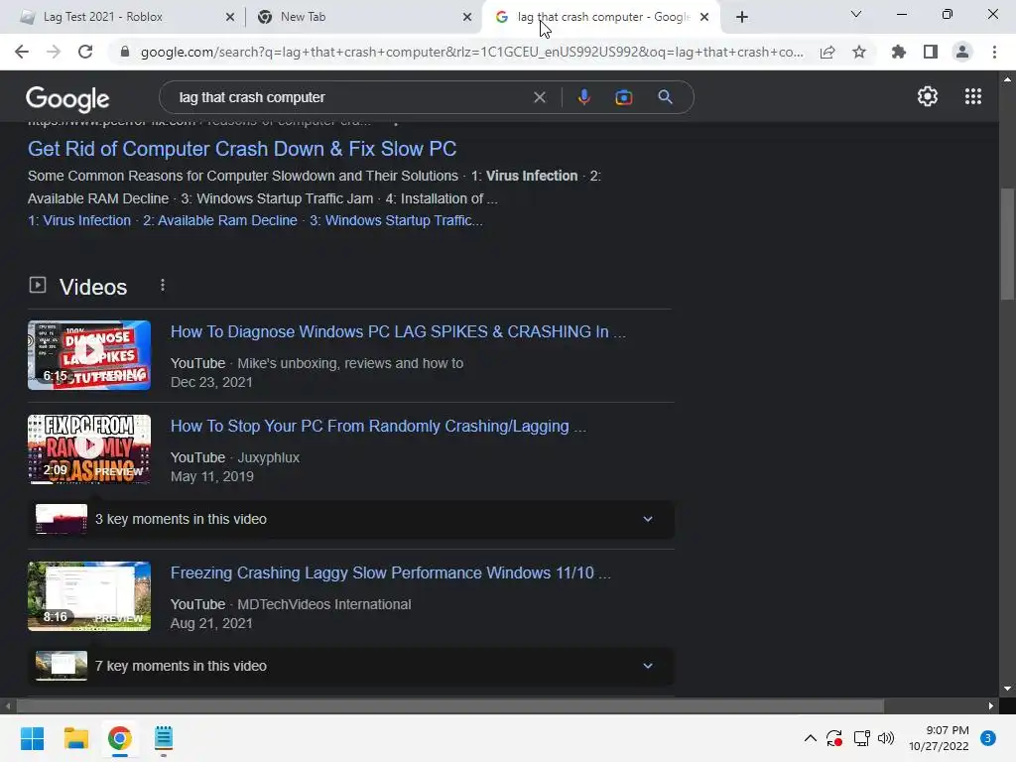
Task: Click the browser forward arrow
Action: tap(54, 52)
